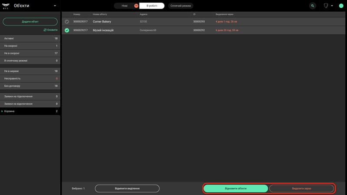The height and width of the screenshot is (195, 347).
Task: Open the dropdown arrow beside shield icon
Action: [332, 6]
